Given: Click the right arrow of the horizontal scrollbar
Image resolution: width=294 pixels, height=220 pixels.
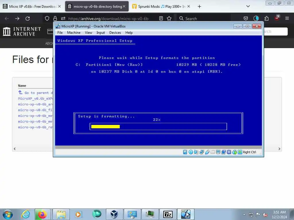Looking at the screenshot, I should (x=279, y=149).
